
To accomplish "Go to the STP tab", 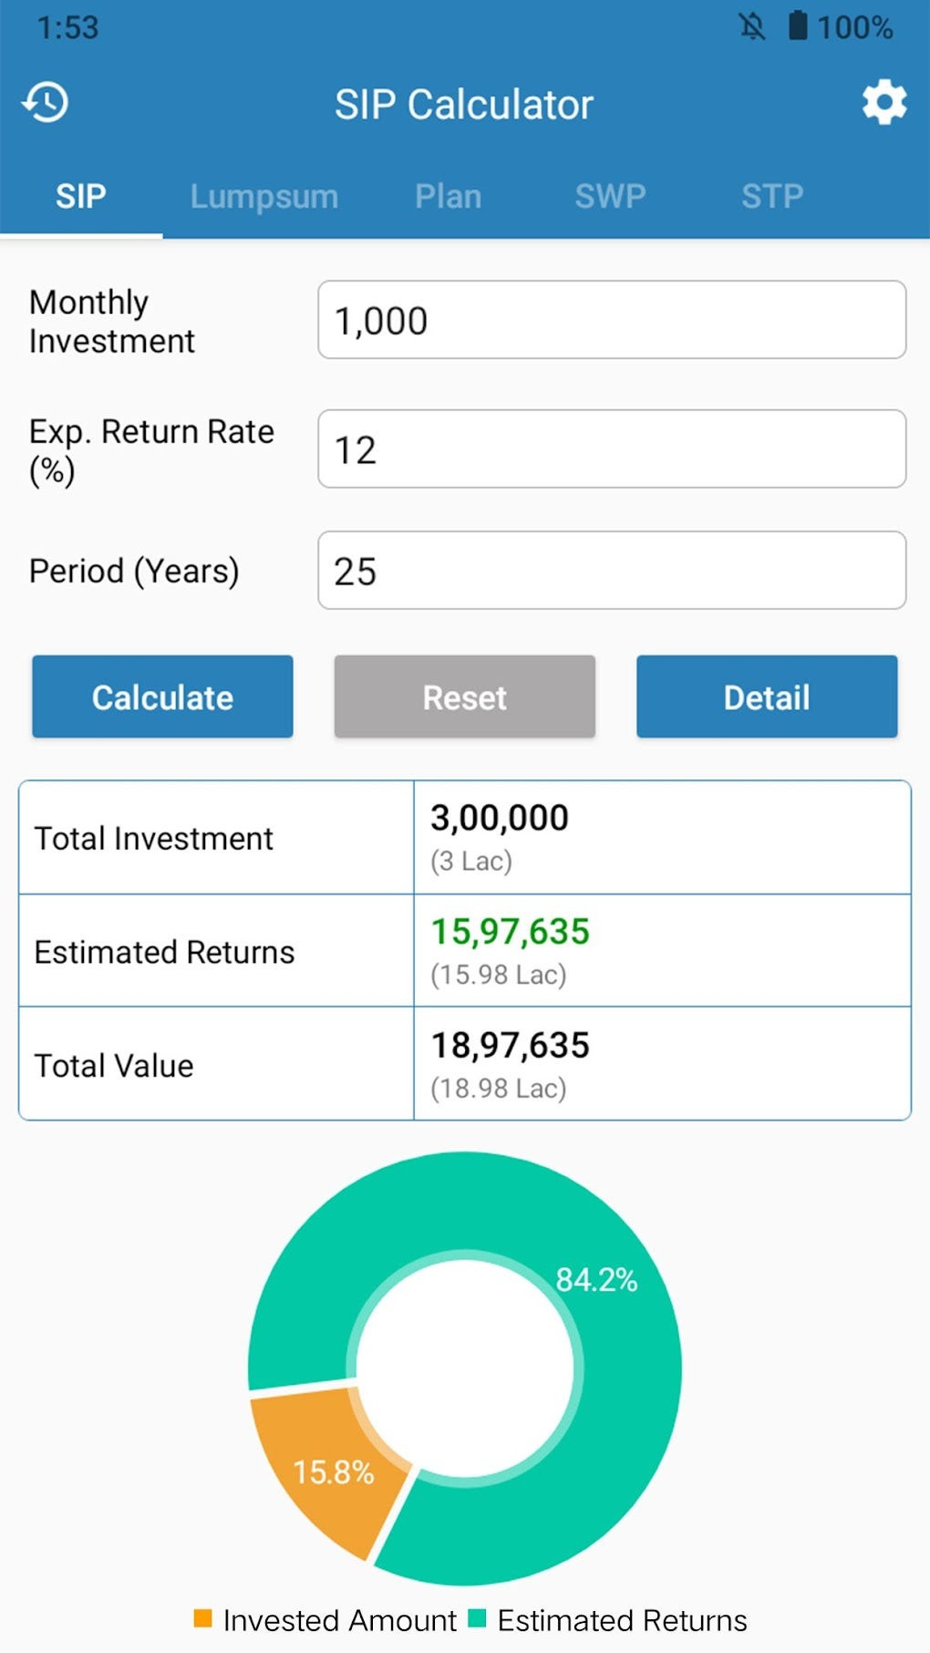I will pos(771,196).
